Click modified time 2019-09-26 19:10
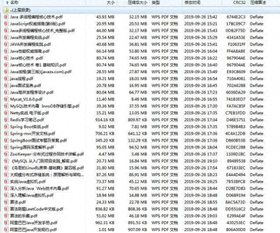280x233 pixels. click(x=201, y=161)
